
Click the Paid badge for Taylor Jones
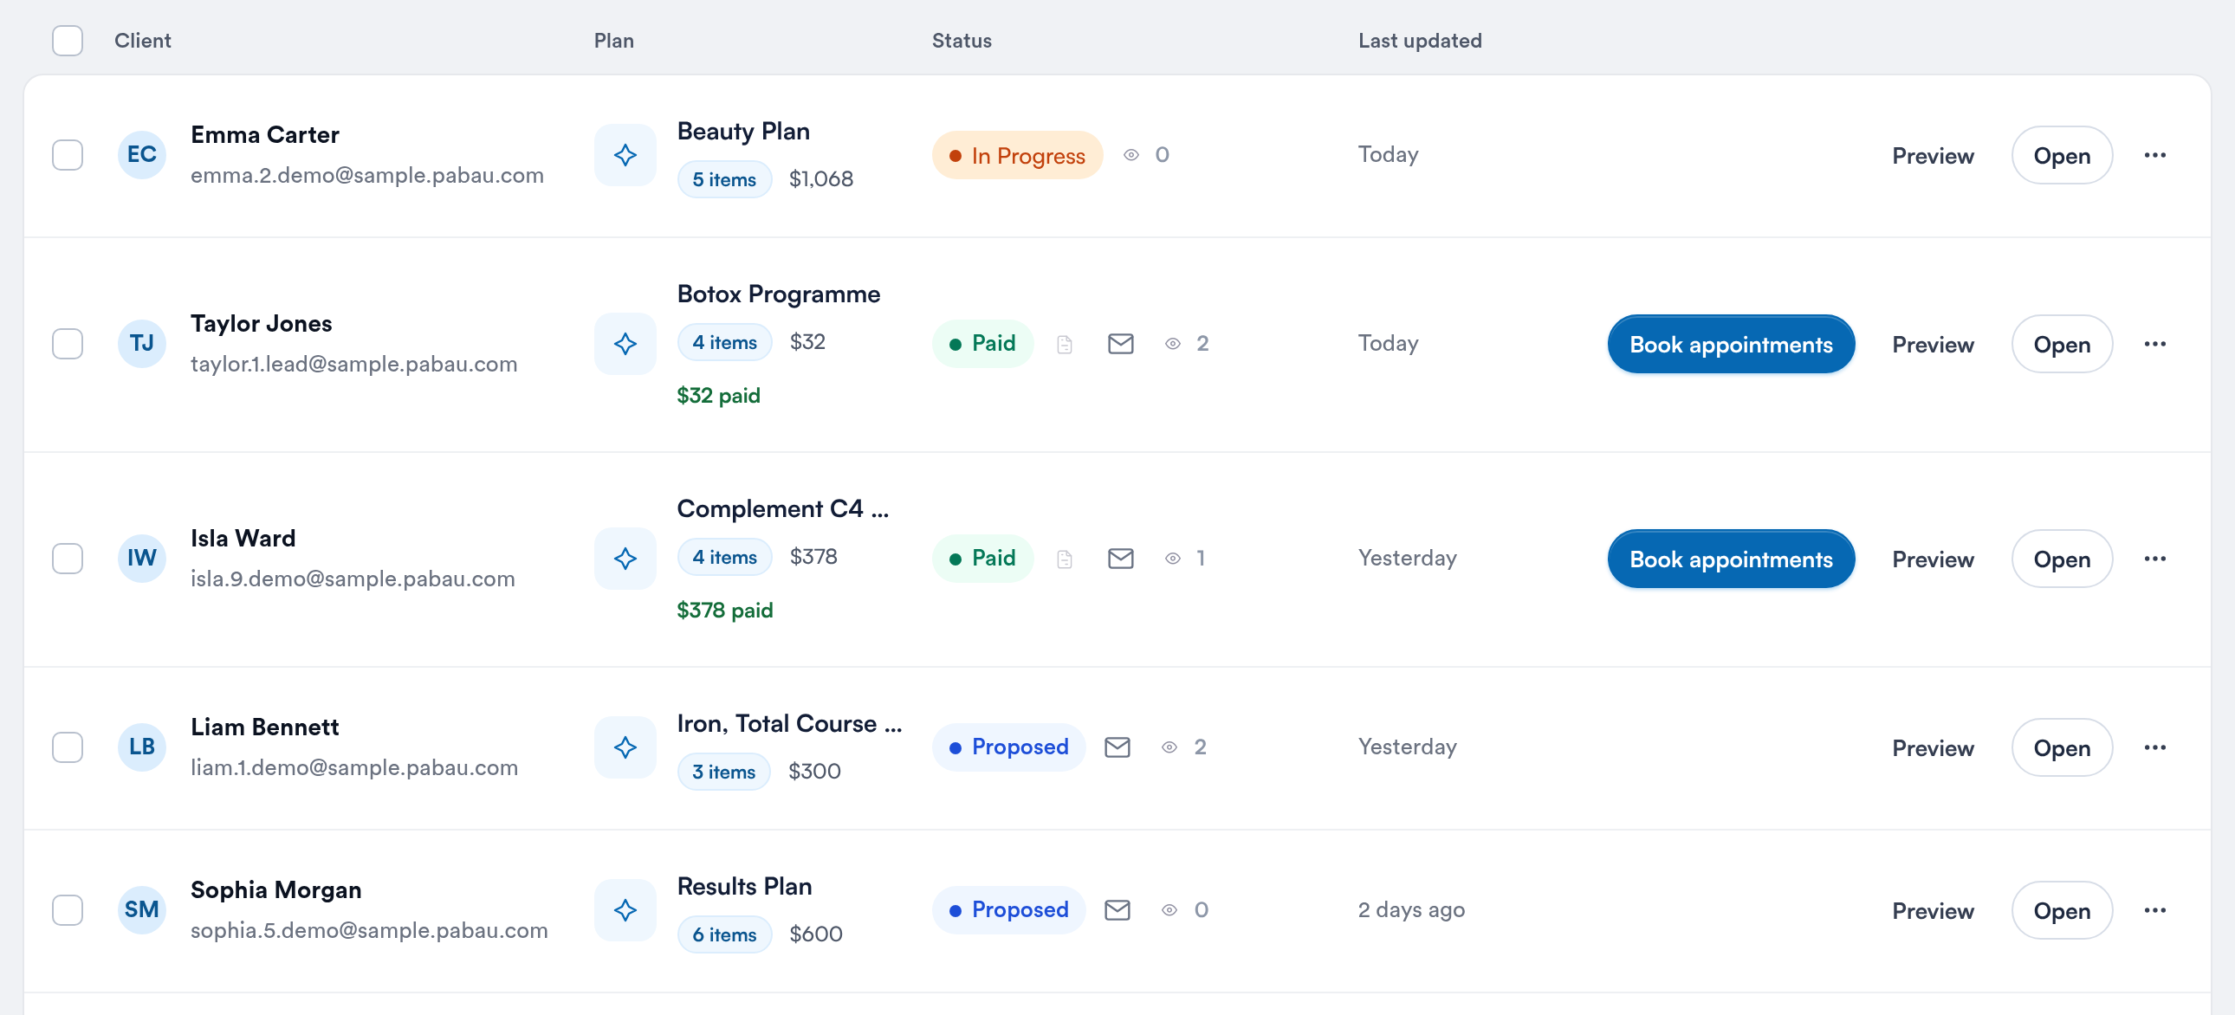click(983, 344)
